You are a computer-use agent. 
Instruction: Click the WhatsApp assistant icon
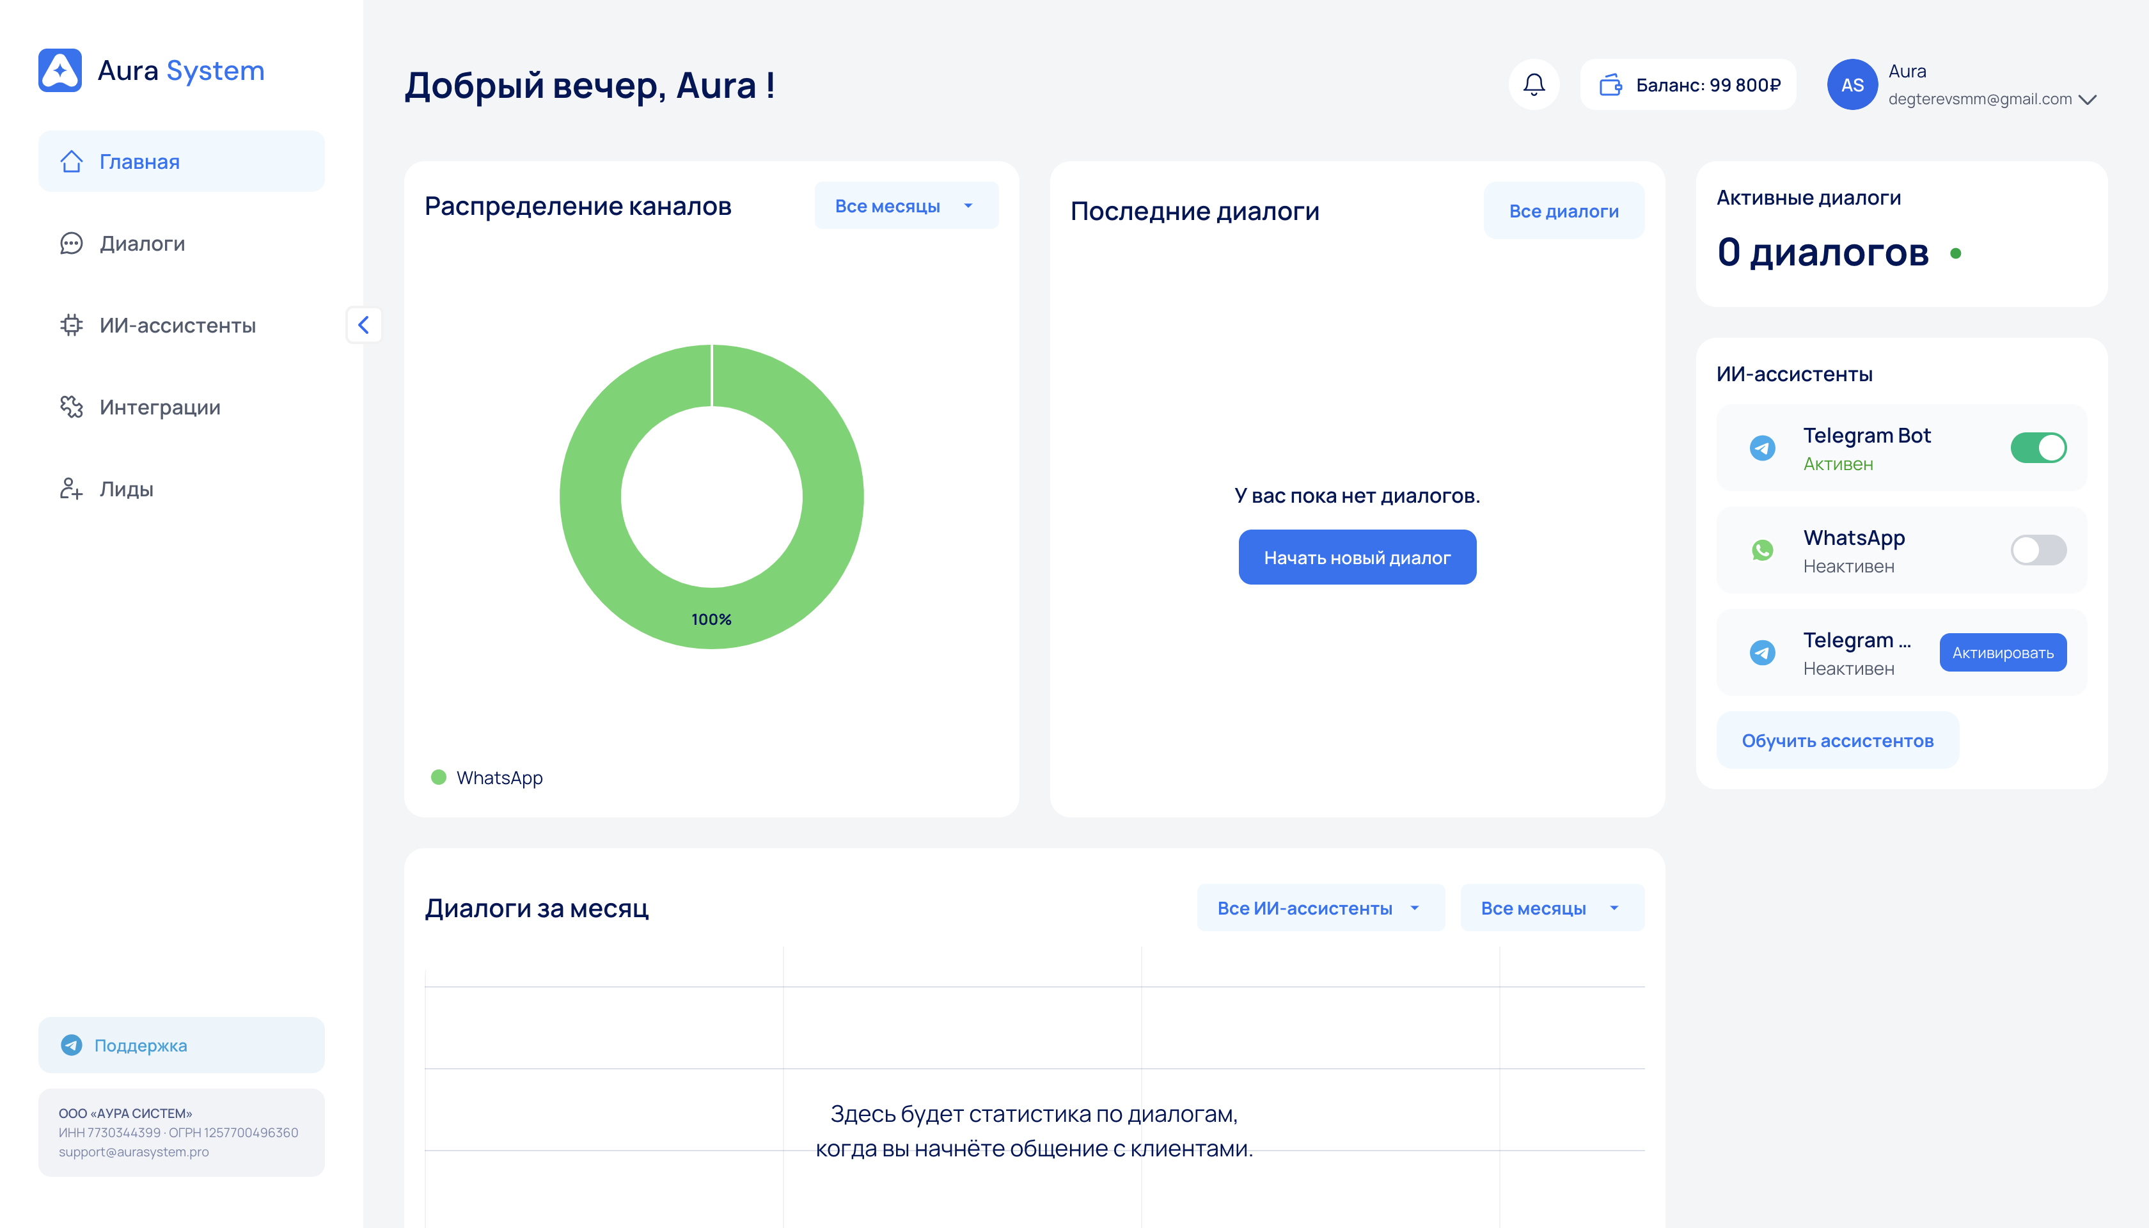click(x=1762, y=550)
